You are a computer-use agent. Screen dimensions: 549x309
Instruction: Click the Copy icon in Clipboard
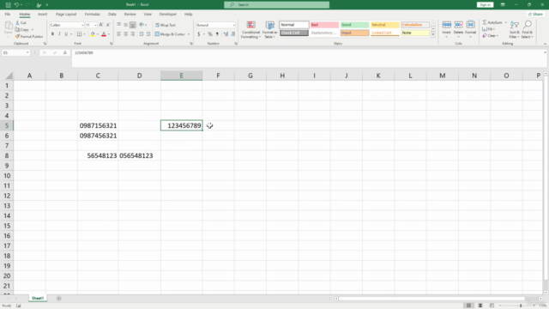tap(17, 30)
